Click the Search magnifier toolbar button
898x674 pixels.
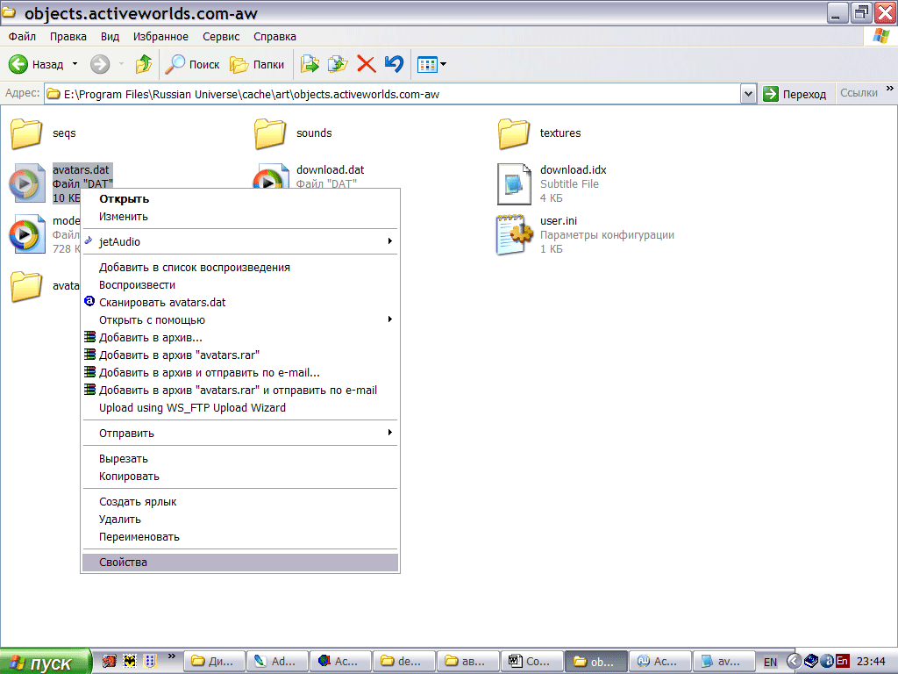[192, 64]
